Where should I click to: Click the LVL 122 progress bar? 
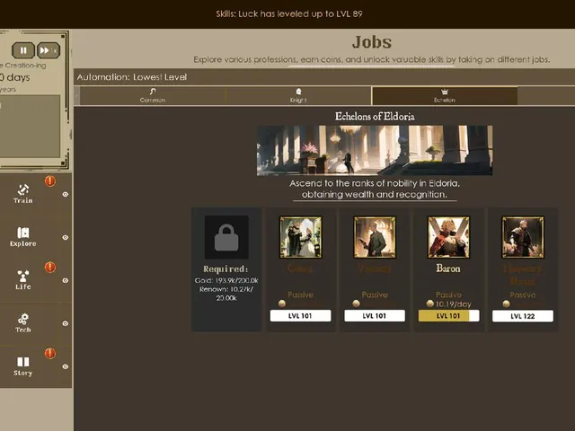[x=523, y=316]
